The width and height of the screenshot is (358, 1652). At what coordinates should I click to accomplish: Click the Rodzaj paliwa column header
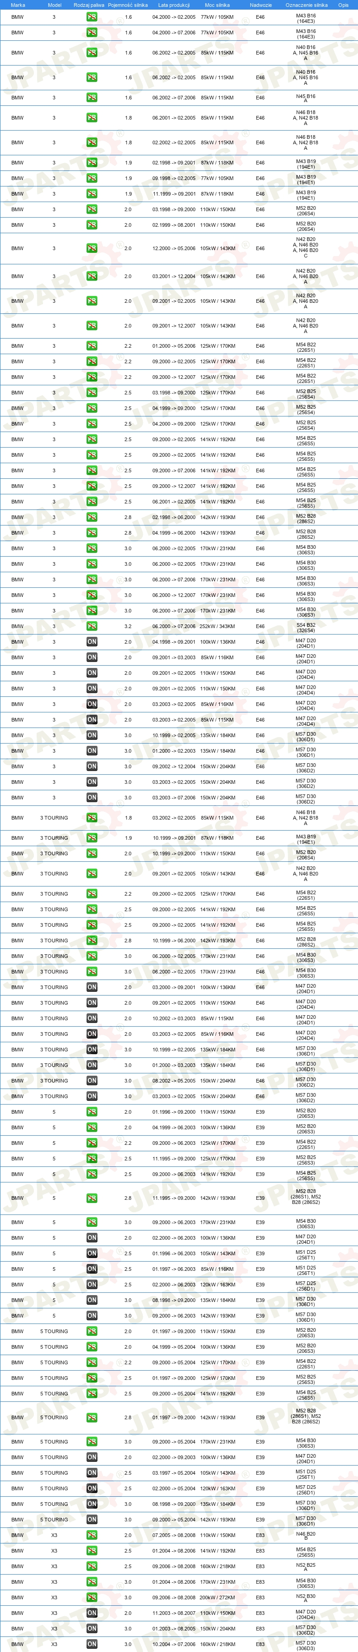point(89,5)
